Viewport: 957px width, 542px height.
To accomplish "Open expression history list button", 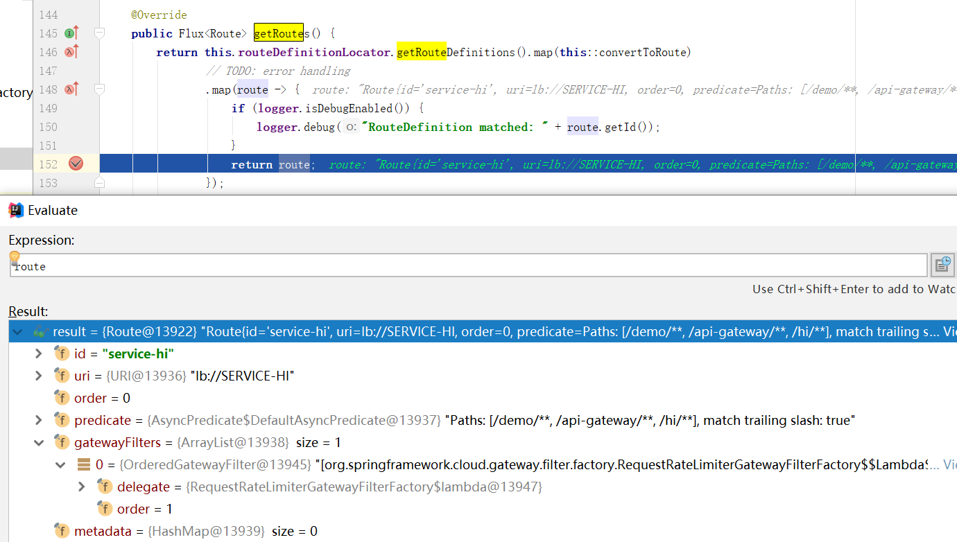I will point(942,265).
